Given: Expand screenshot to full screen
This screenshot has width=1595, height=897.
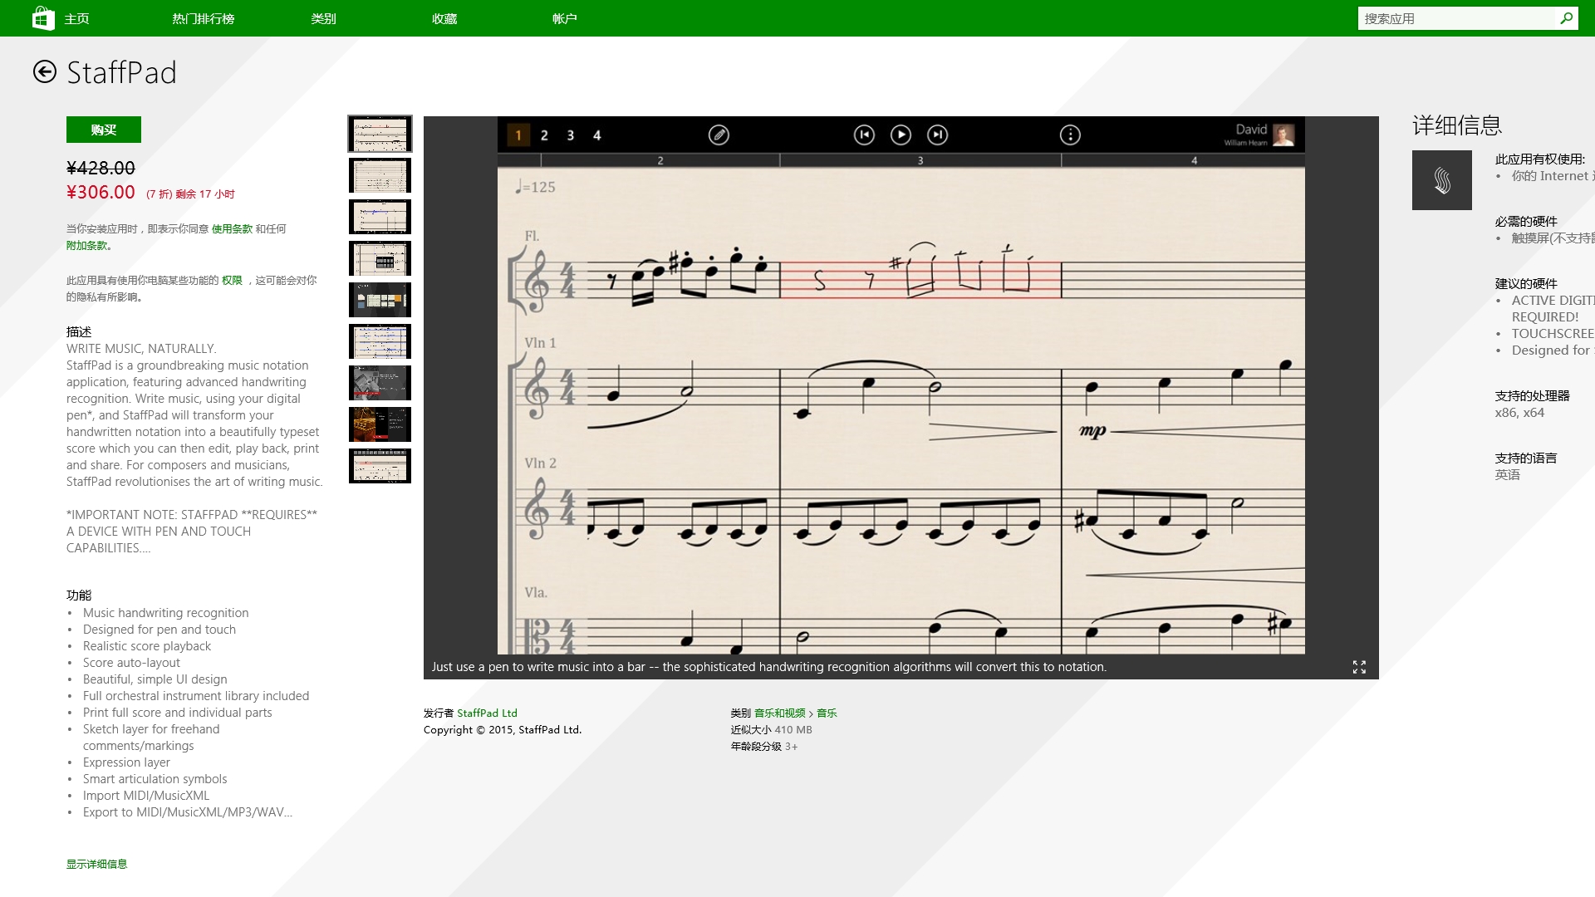Looking at the screenshot, I should [x=1359, y=667].
